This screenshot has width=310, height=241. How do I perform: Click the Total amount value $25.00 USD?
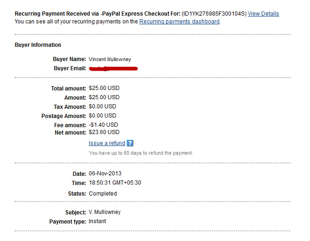pos(104,88)
